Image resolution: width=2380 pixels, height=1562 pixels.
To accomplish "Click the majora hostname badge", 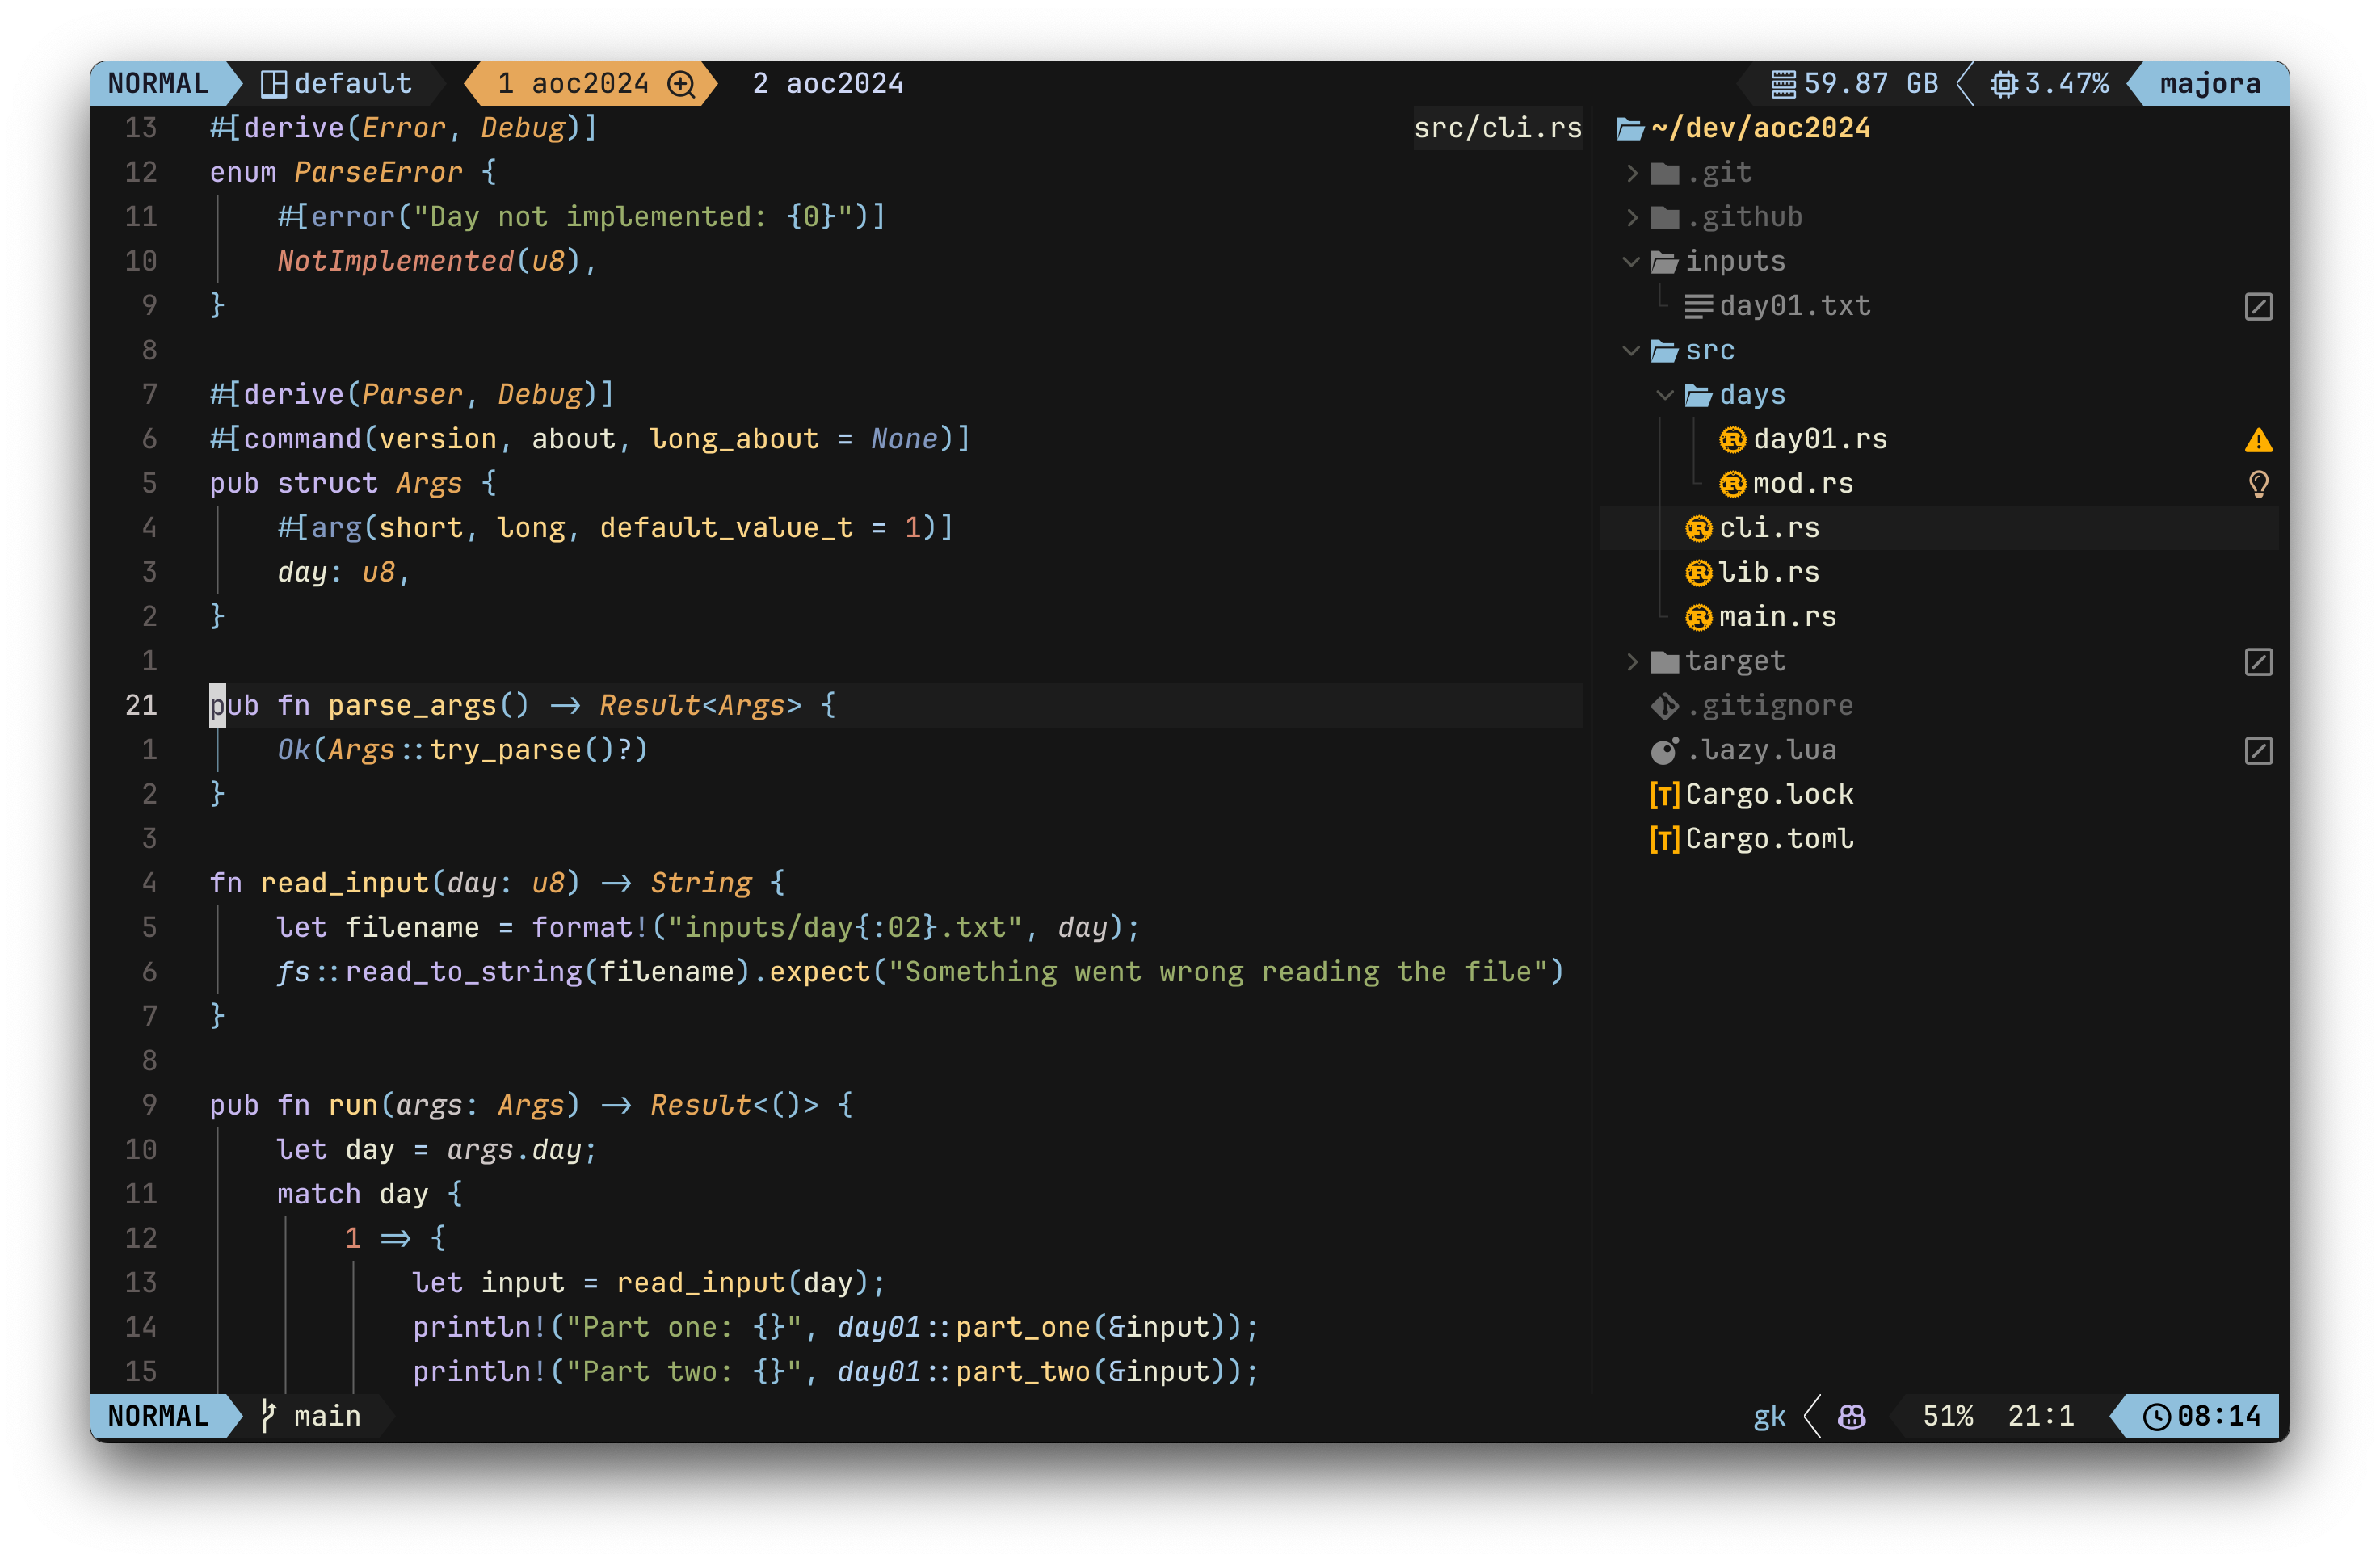I will coord(2209,84).
